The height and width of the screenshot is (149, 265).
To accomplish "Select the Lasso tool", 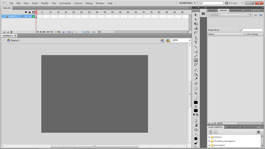I will [x=196, y=33].
